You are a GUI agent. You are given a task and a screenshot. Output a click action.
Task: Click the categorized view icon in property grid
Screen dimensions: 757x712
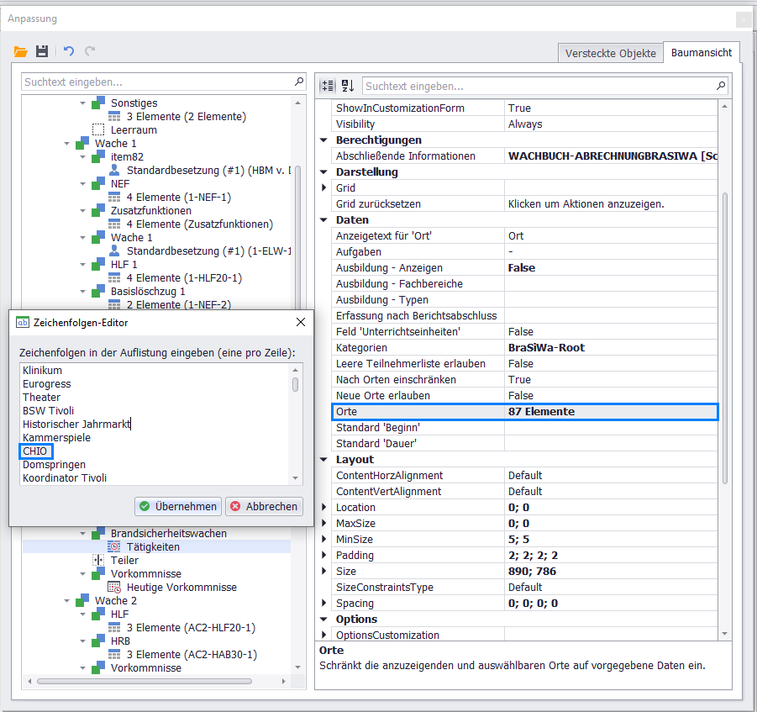328,86
